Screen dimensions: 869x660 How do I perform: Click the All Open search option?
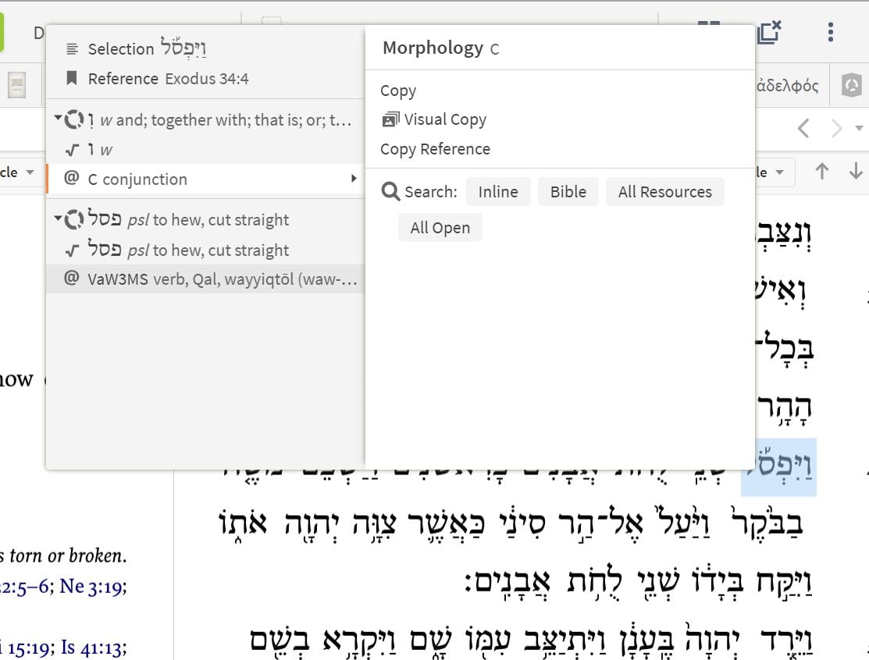coord(440,227)
